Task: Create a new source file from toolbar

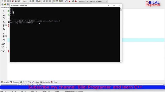Action: [x=2, y=1]
